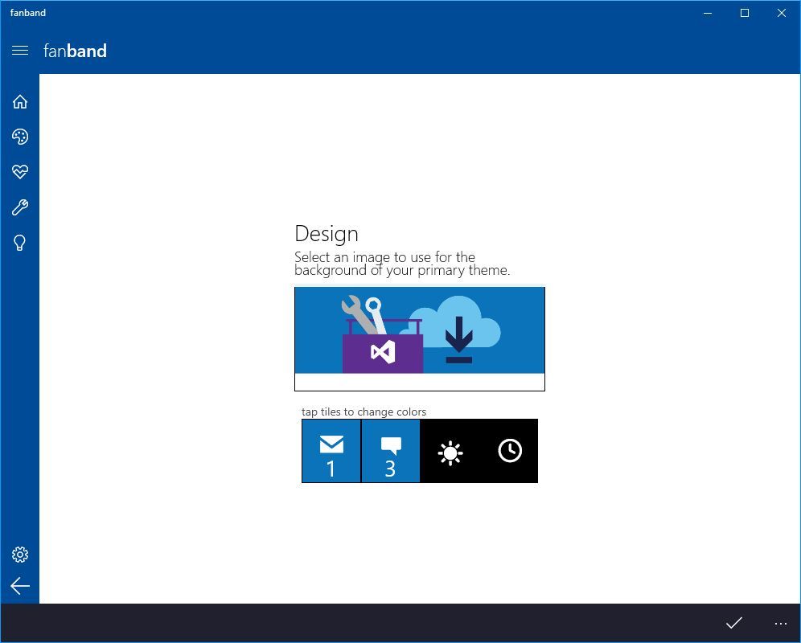Click the fanband app title
The image size is (801, 643).
75,51
